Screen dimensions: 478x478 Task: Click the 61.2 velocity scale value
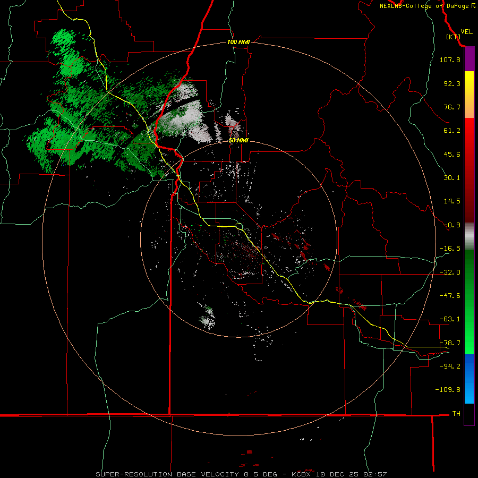(x=452, y=131)
